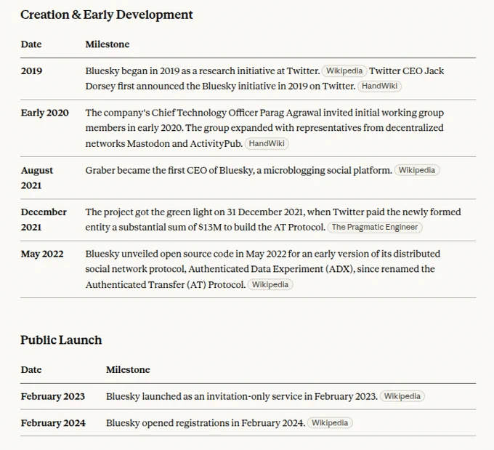Click the Milestone column header in the first table

pyautogui.click(x=108, y=44)
